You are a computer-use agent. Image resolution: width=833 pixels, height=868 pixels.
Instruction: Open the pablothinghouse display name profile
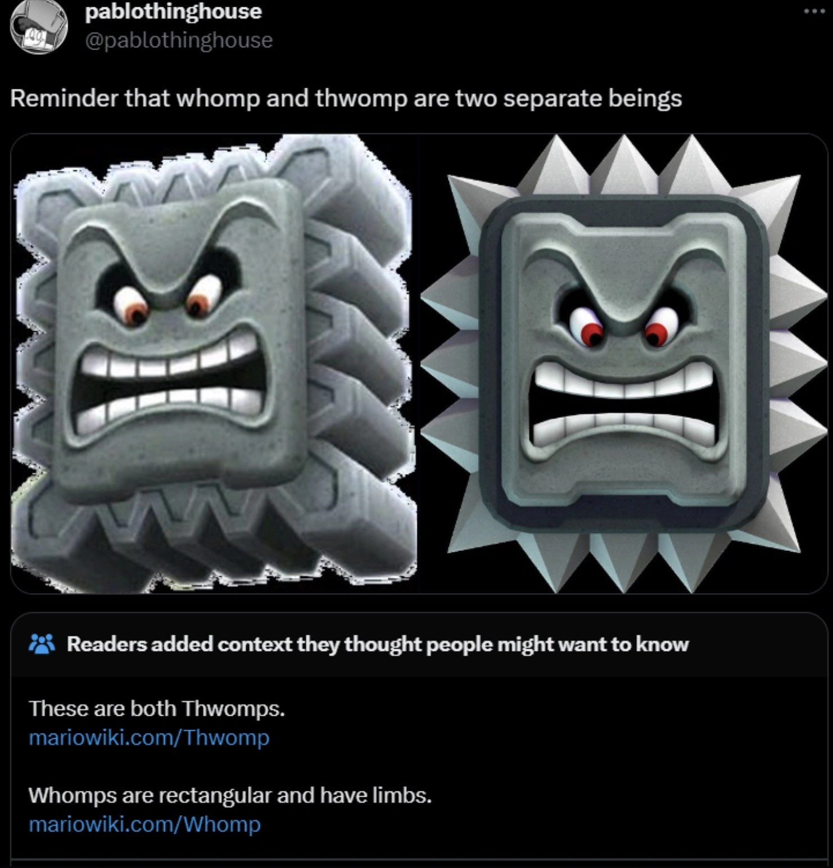[173, 12]
